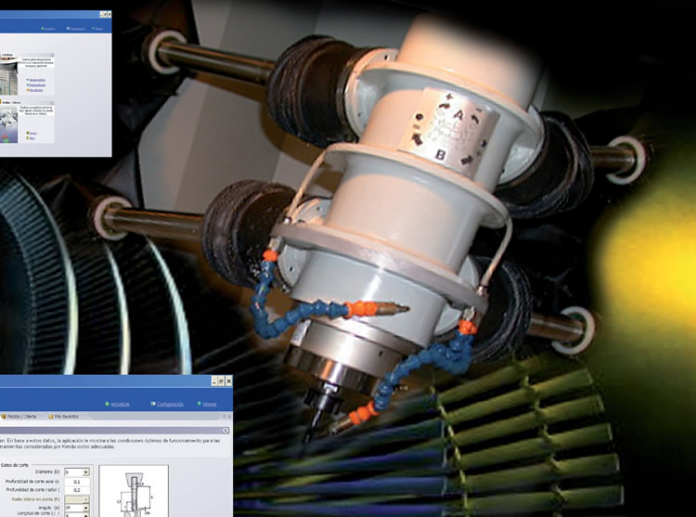The height and width of the screenshot is (517, 696).
Task: Click the cutting tool diagram image
Action: (x=134, y=491)
